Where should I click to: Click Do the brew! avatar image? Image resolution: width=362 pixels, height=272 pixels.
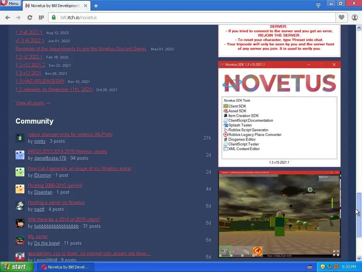point(20,240)
